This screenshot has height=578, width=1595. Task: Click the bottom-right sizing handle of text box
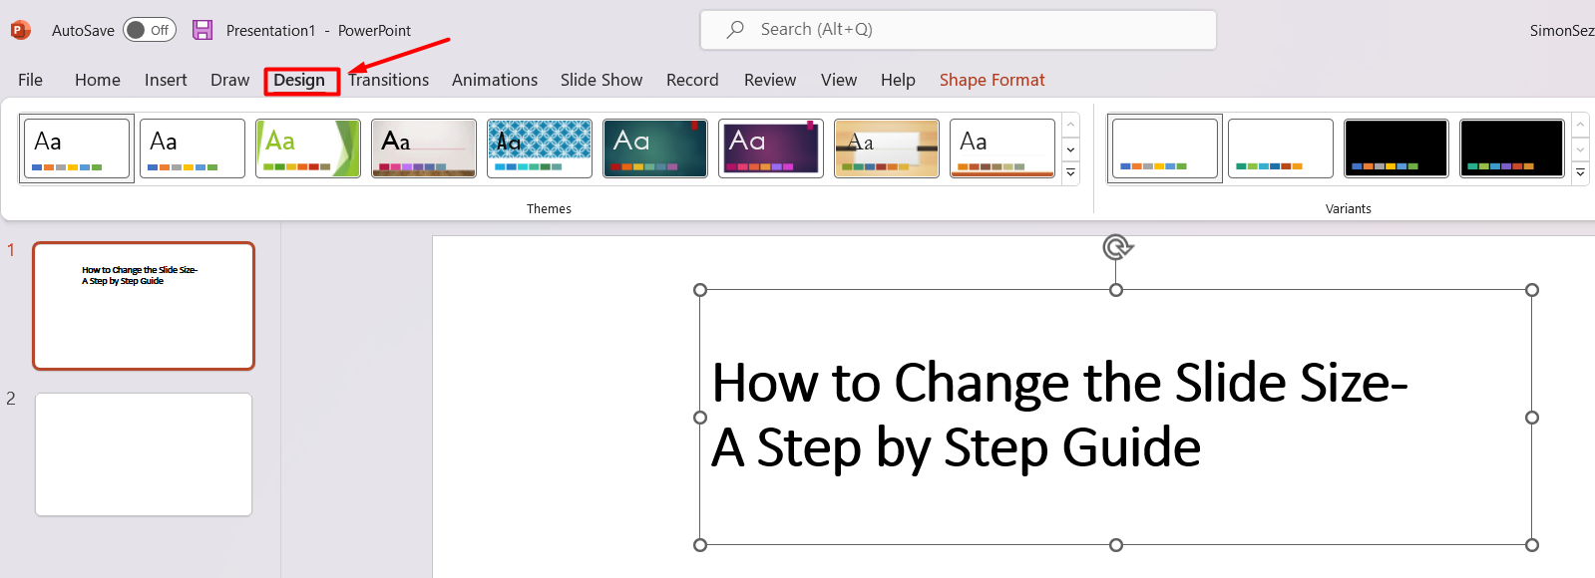(1532, 545)
